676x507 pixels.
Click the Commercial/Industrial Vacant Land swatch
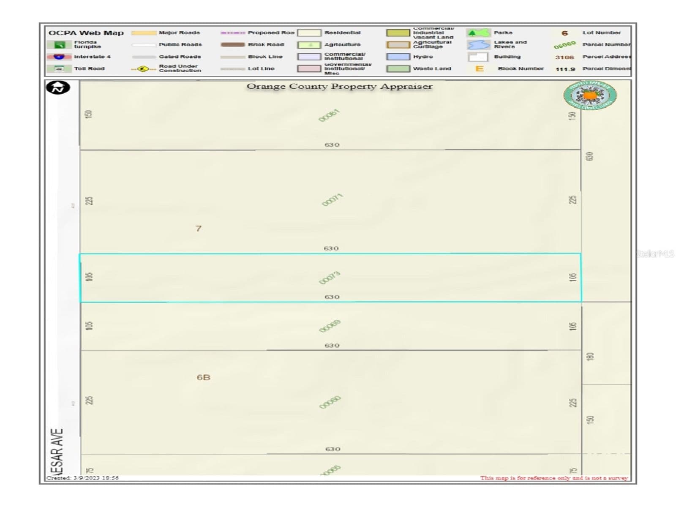(x=398, y=33)
